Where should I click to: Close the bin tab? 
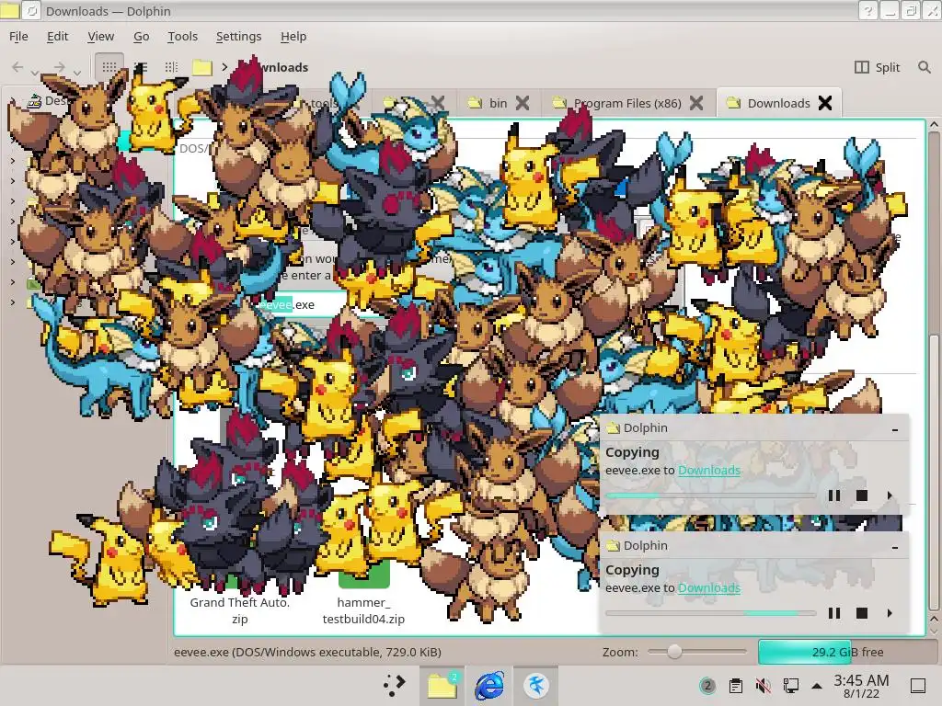tap(523, 103)
